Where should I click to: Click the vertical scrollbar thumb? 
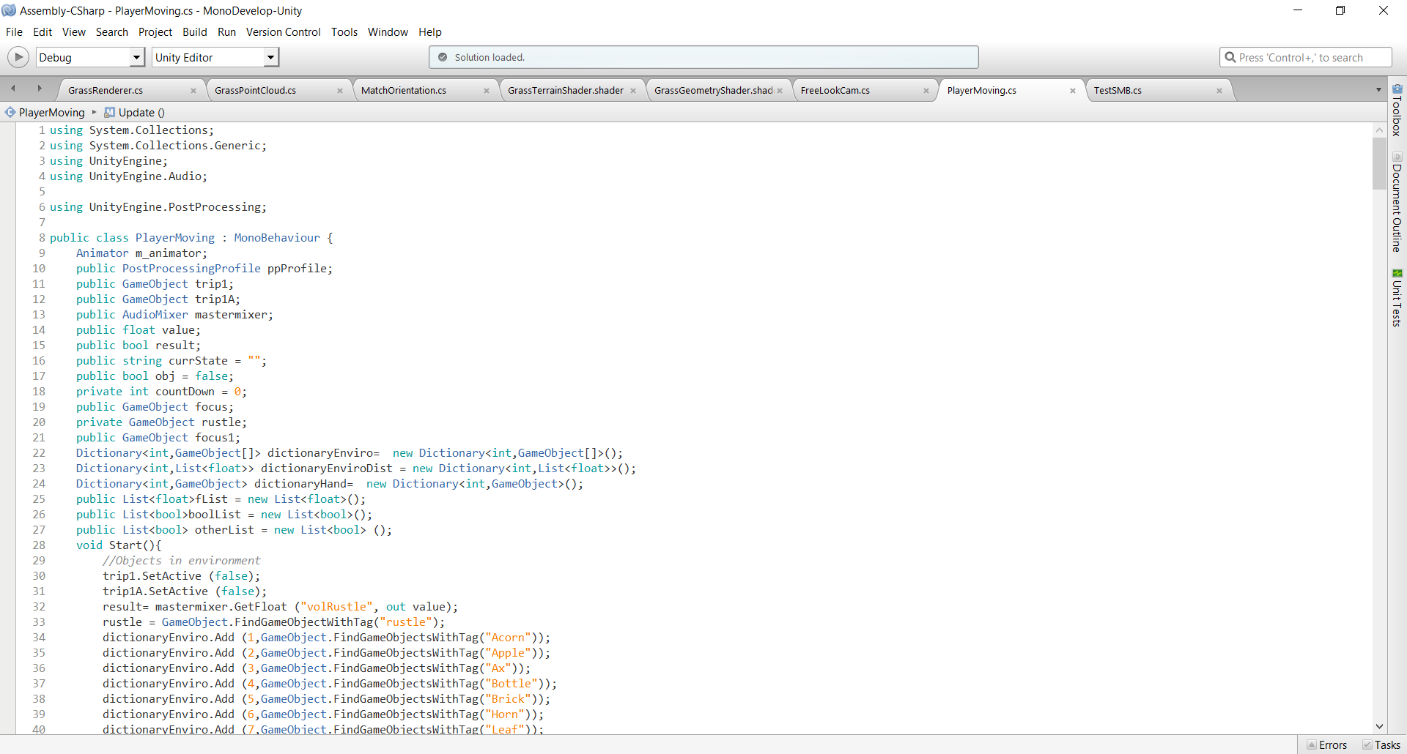[x=1379, y=164]
